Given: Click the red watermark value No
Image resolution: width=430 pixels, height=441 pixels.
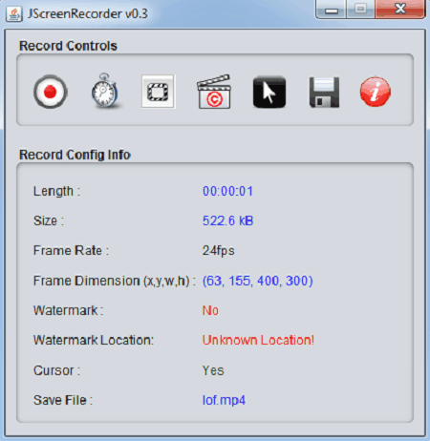Looking at the screenshot, I should [x=210, y=310].
